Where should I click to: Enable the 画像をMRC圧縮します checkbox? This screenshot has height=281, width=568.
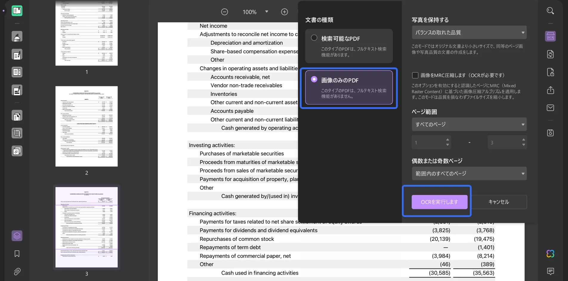pos(415,75)
